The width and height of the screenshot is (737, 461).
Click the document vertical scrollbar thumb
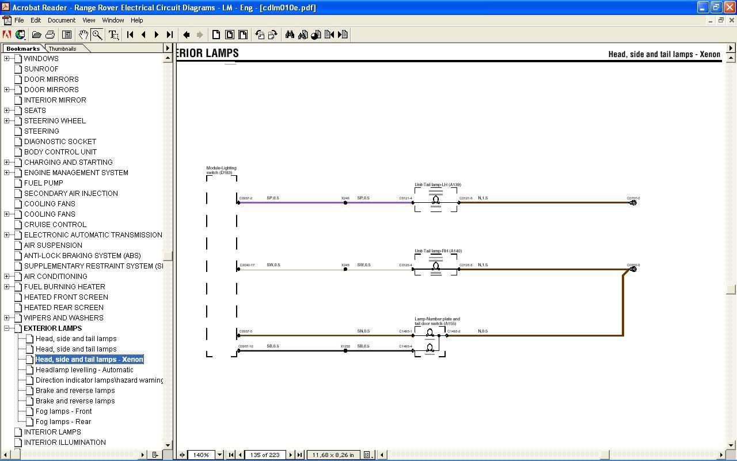pos(731,289)
